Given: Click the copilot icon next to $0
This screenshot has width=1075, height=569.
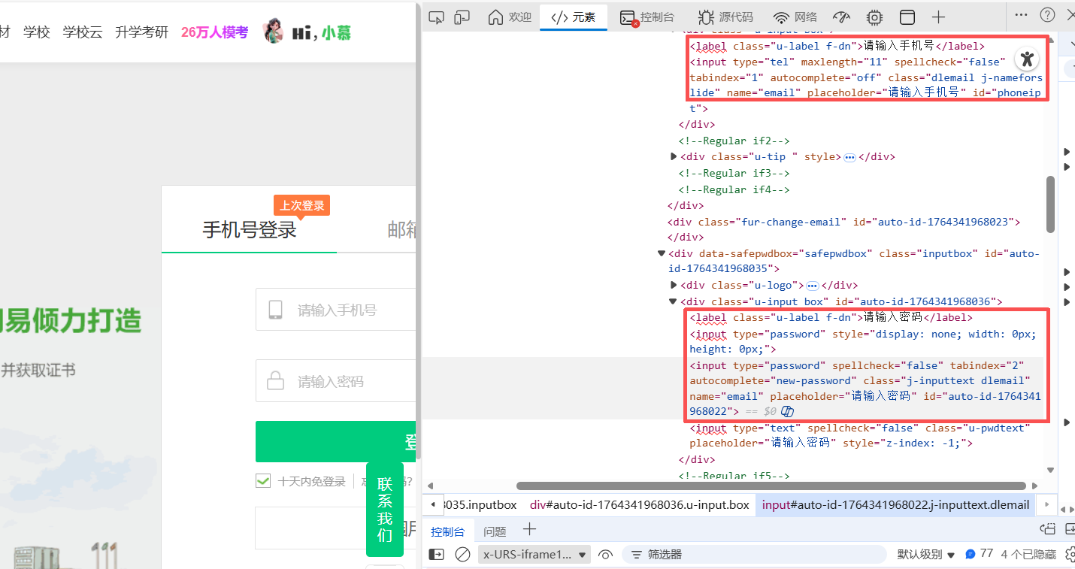Looking at the screenshot, I should point(788,411).
